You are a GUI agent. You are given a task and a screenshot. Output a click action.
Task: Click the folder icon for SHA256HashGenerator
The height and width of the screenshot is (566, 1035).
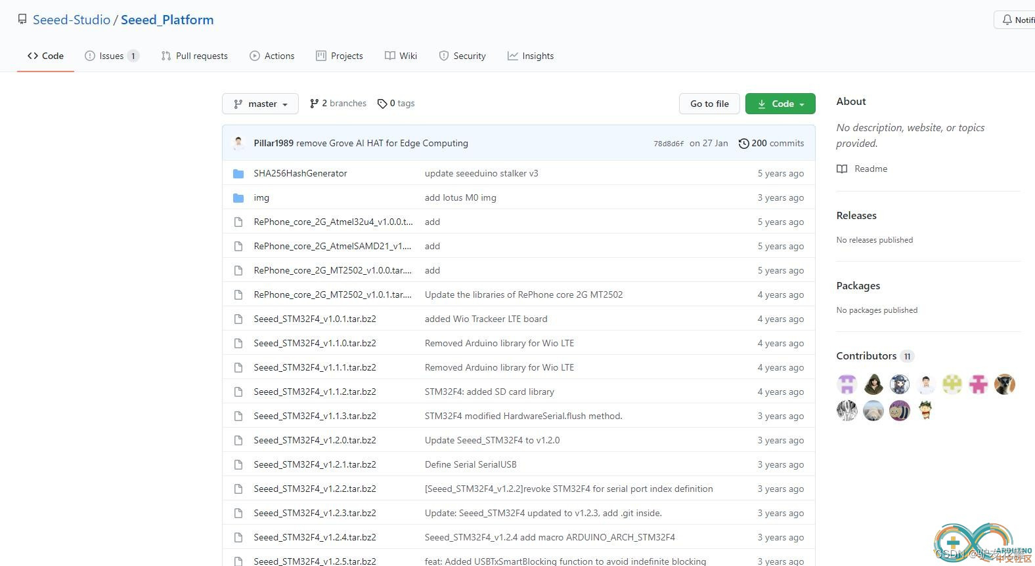coord(238,173)
